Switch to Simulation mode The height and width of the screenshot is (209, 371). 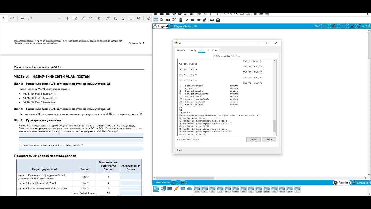pos(361,183)
